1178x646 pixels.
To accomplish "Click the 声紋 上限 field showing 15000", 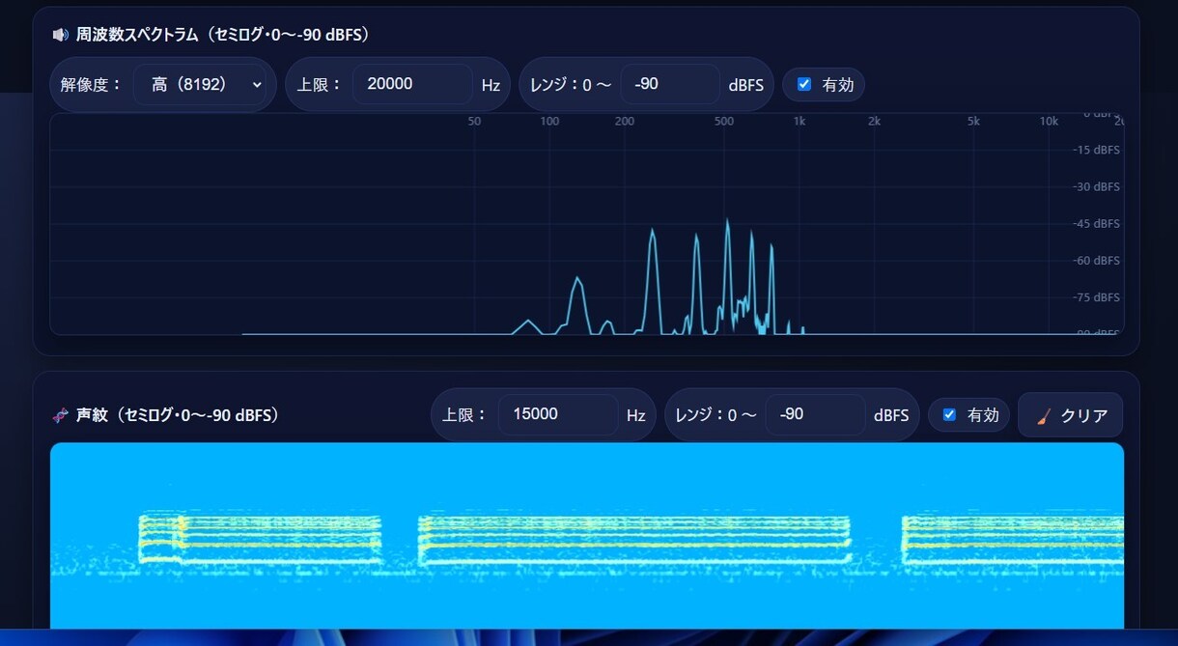I will [558, 414].
